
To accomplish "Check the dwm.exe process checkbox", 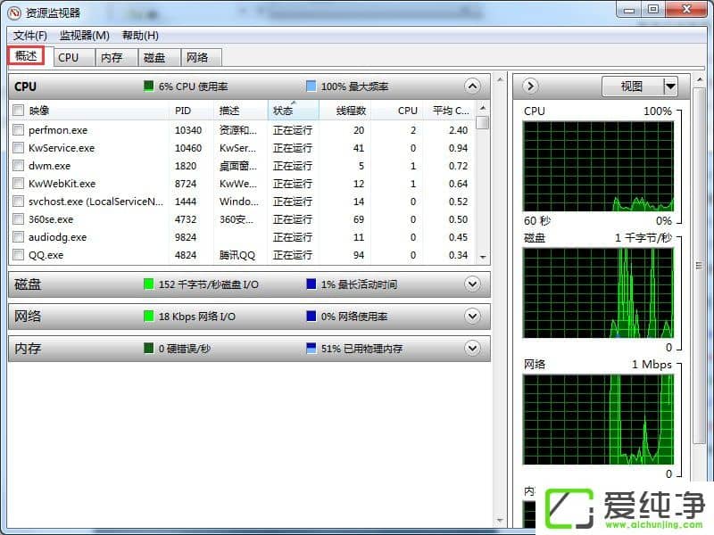I will (18, 165).
